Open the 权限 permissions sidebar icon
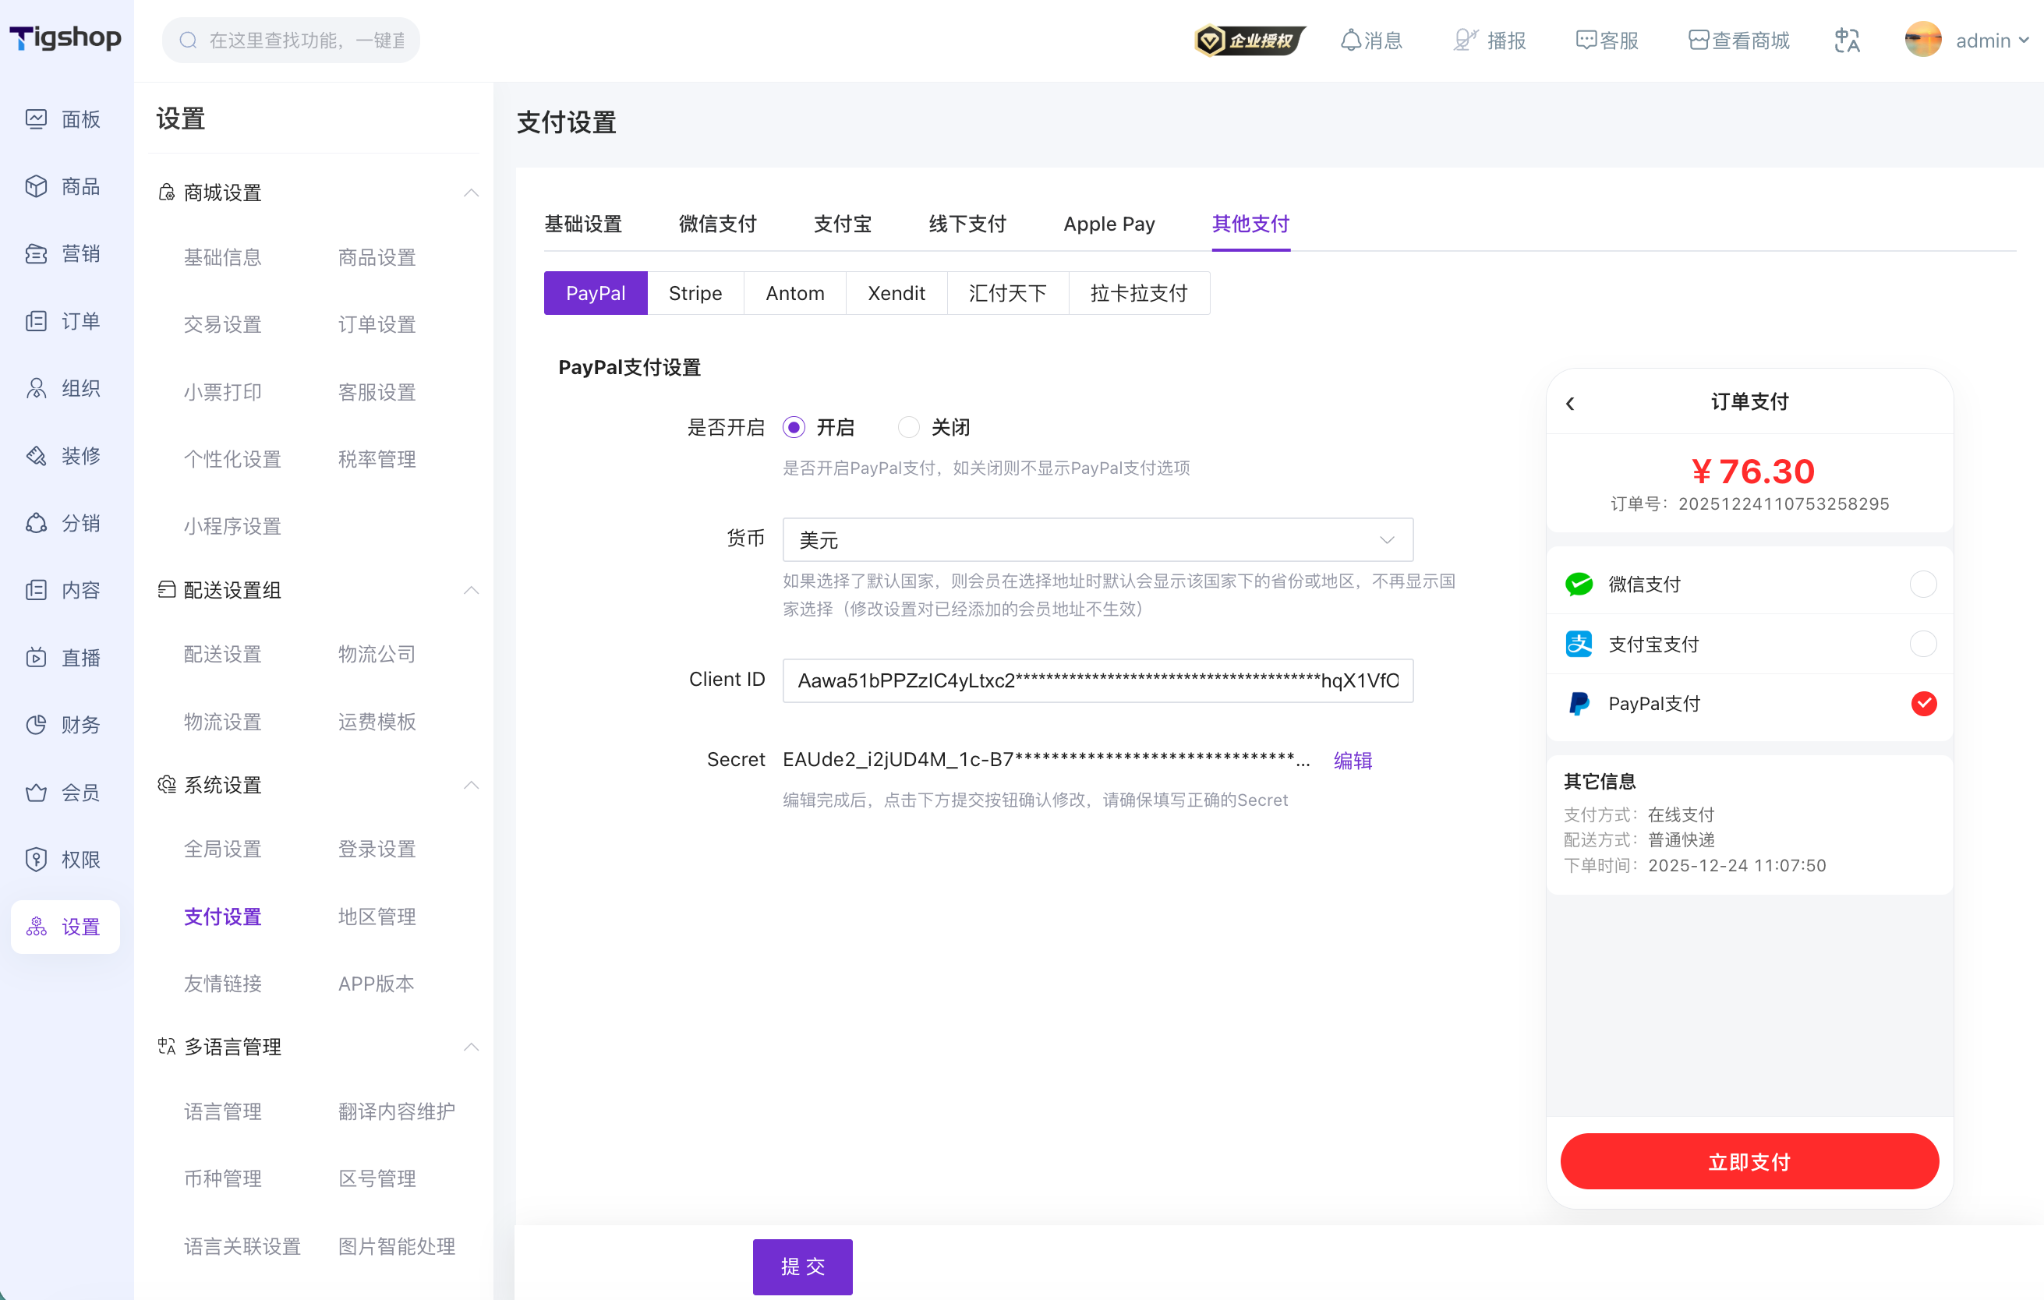Screen dimensions: 2044x1300 tap(36, 860)
